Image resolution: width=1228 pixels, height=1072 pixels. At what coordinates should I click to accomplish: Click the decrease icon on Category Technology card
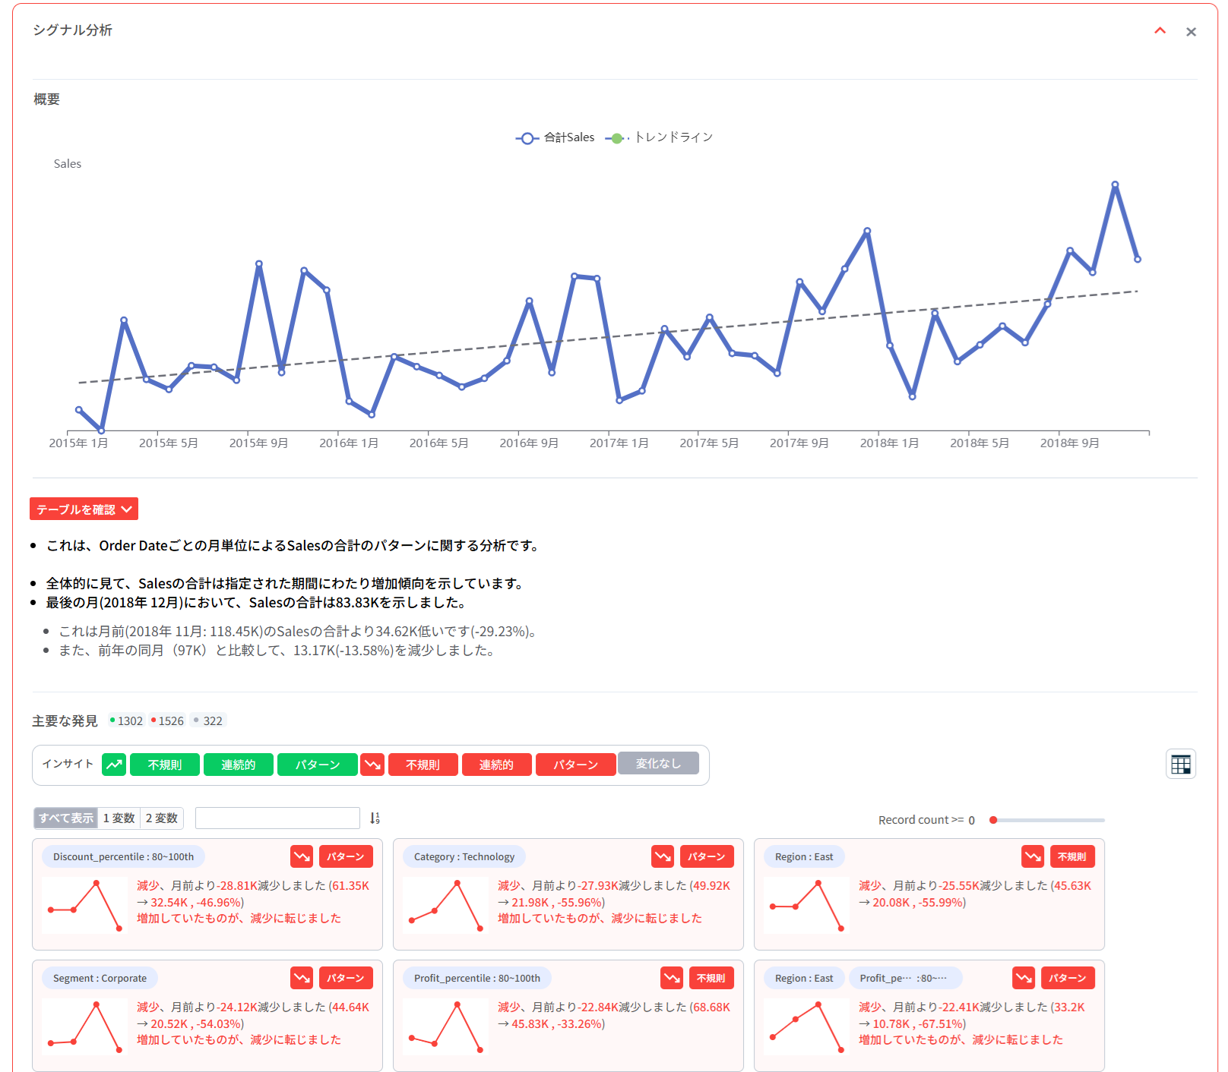663,856
